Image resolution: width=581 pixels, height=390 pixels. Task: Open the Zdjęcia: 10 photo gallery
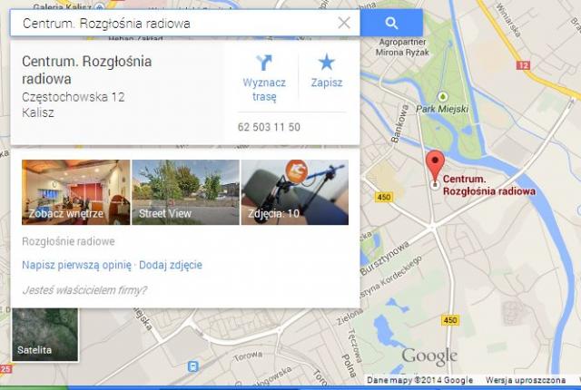pyautogui.click(x=295, y=192)
